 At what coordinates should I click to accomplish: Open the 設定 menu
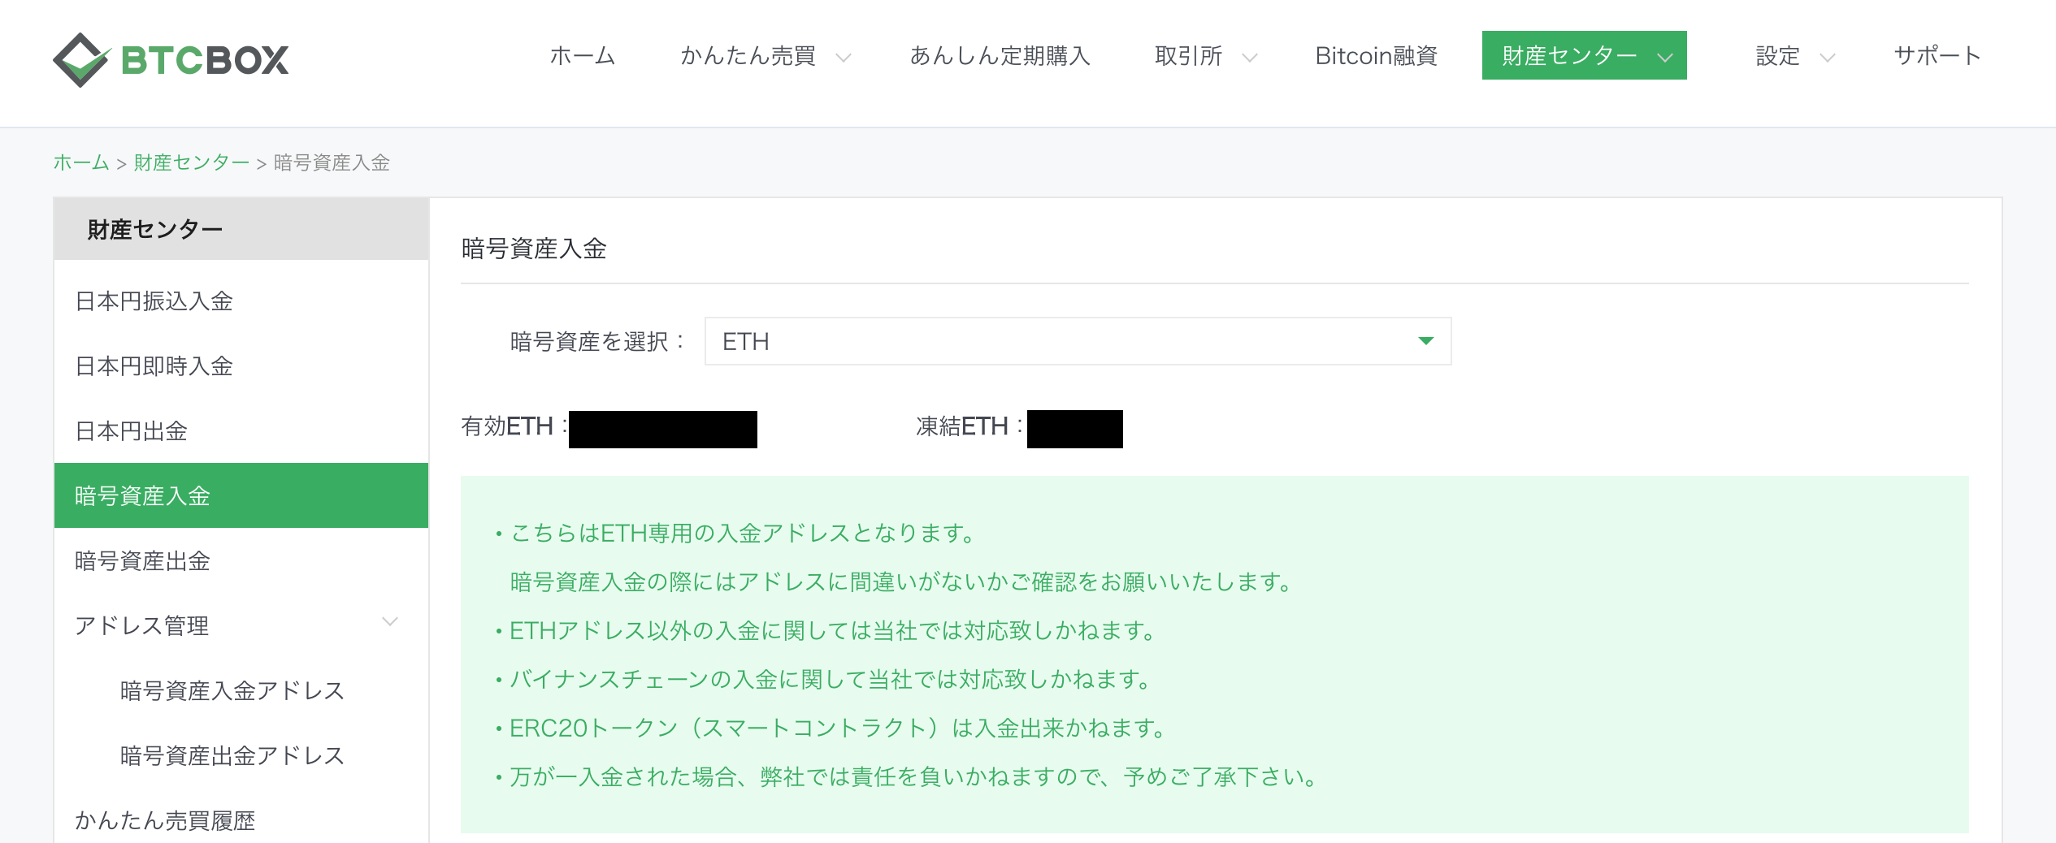[1777, 56]
